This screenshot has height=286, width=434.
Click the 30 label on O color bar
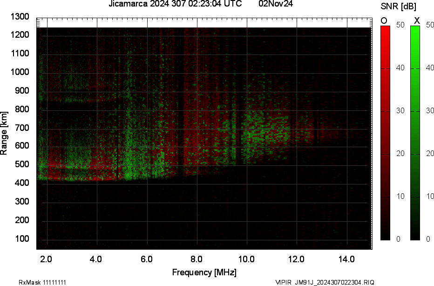tap(400, 111)
